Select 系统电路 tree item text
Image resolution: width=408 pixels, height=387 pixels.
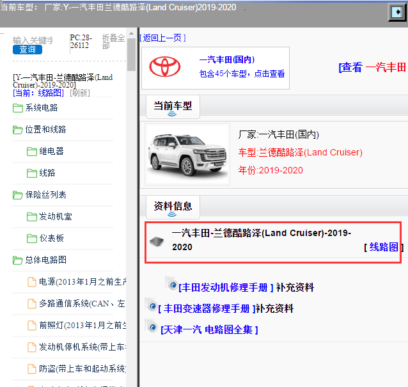42,107
